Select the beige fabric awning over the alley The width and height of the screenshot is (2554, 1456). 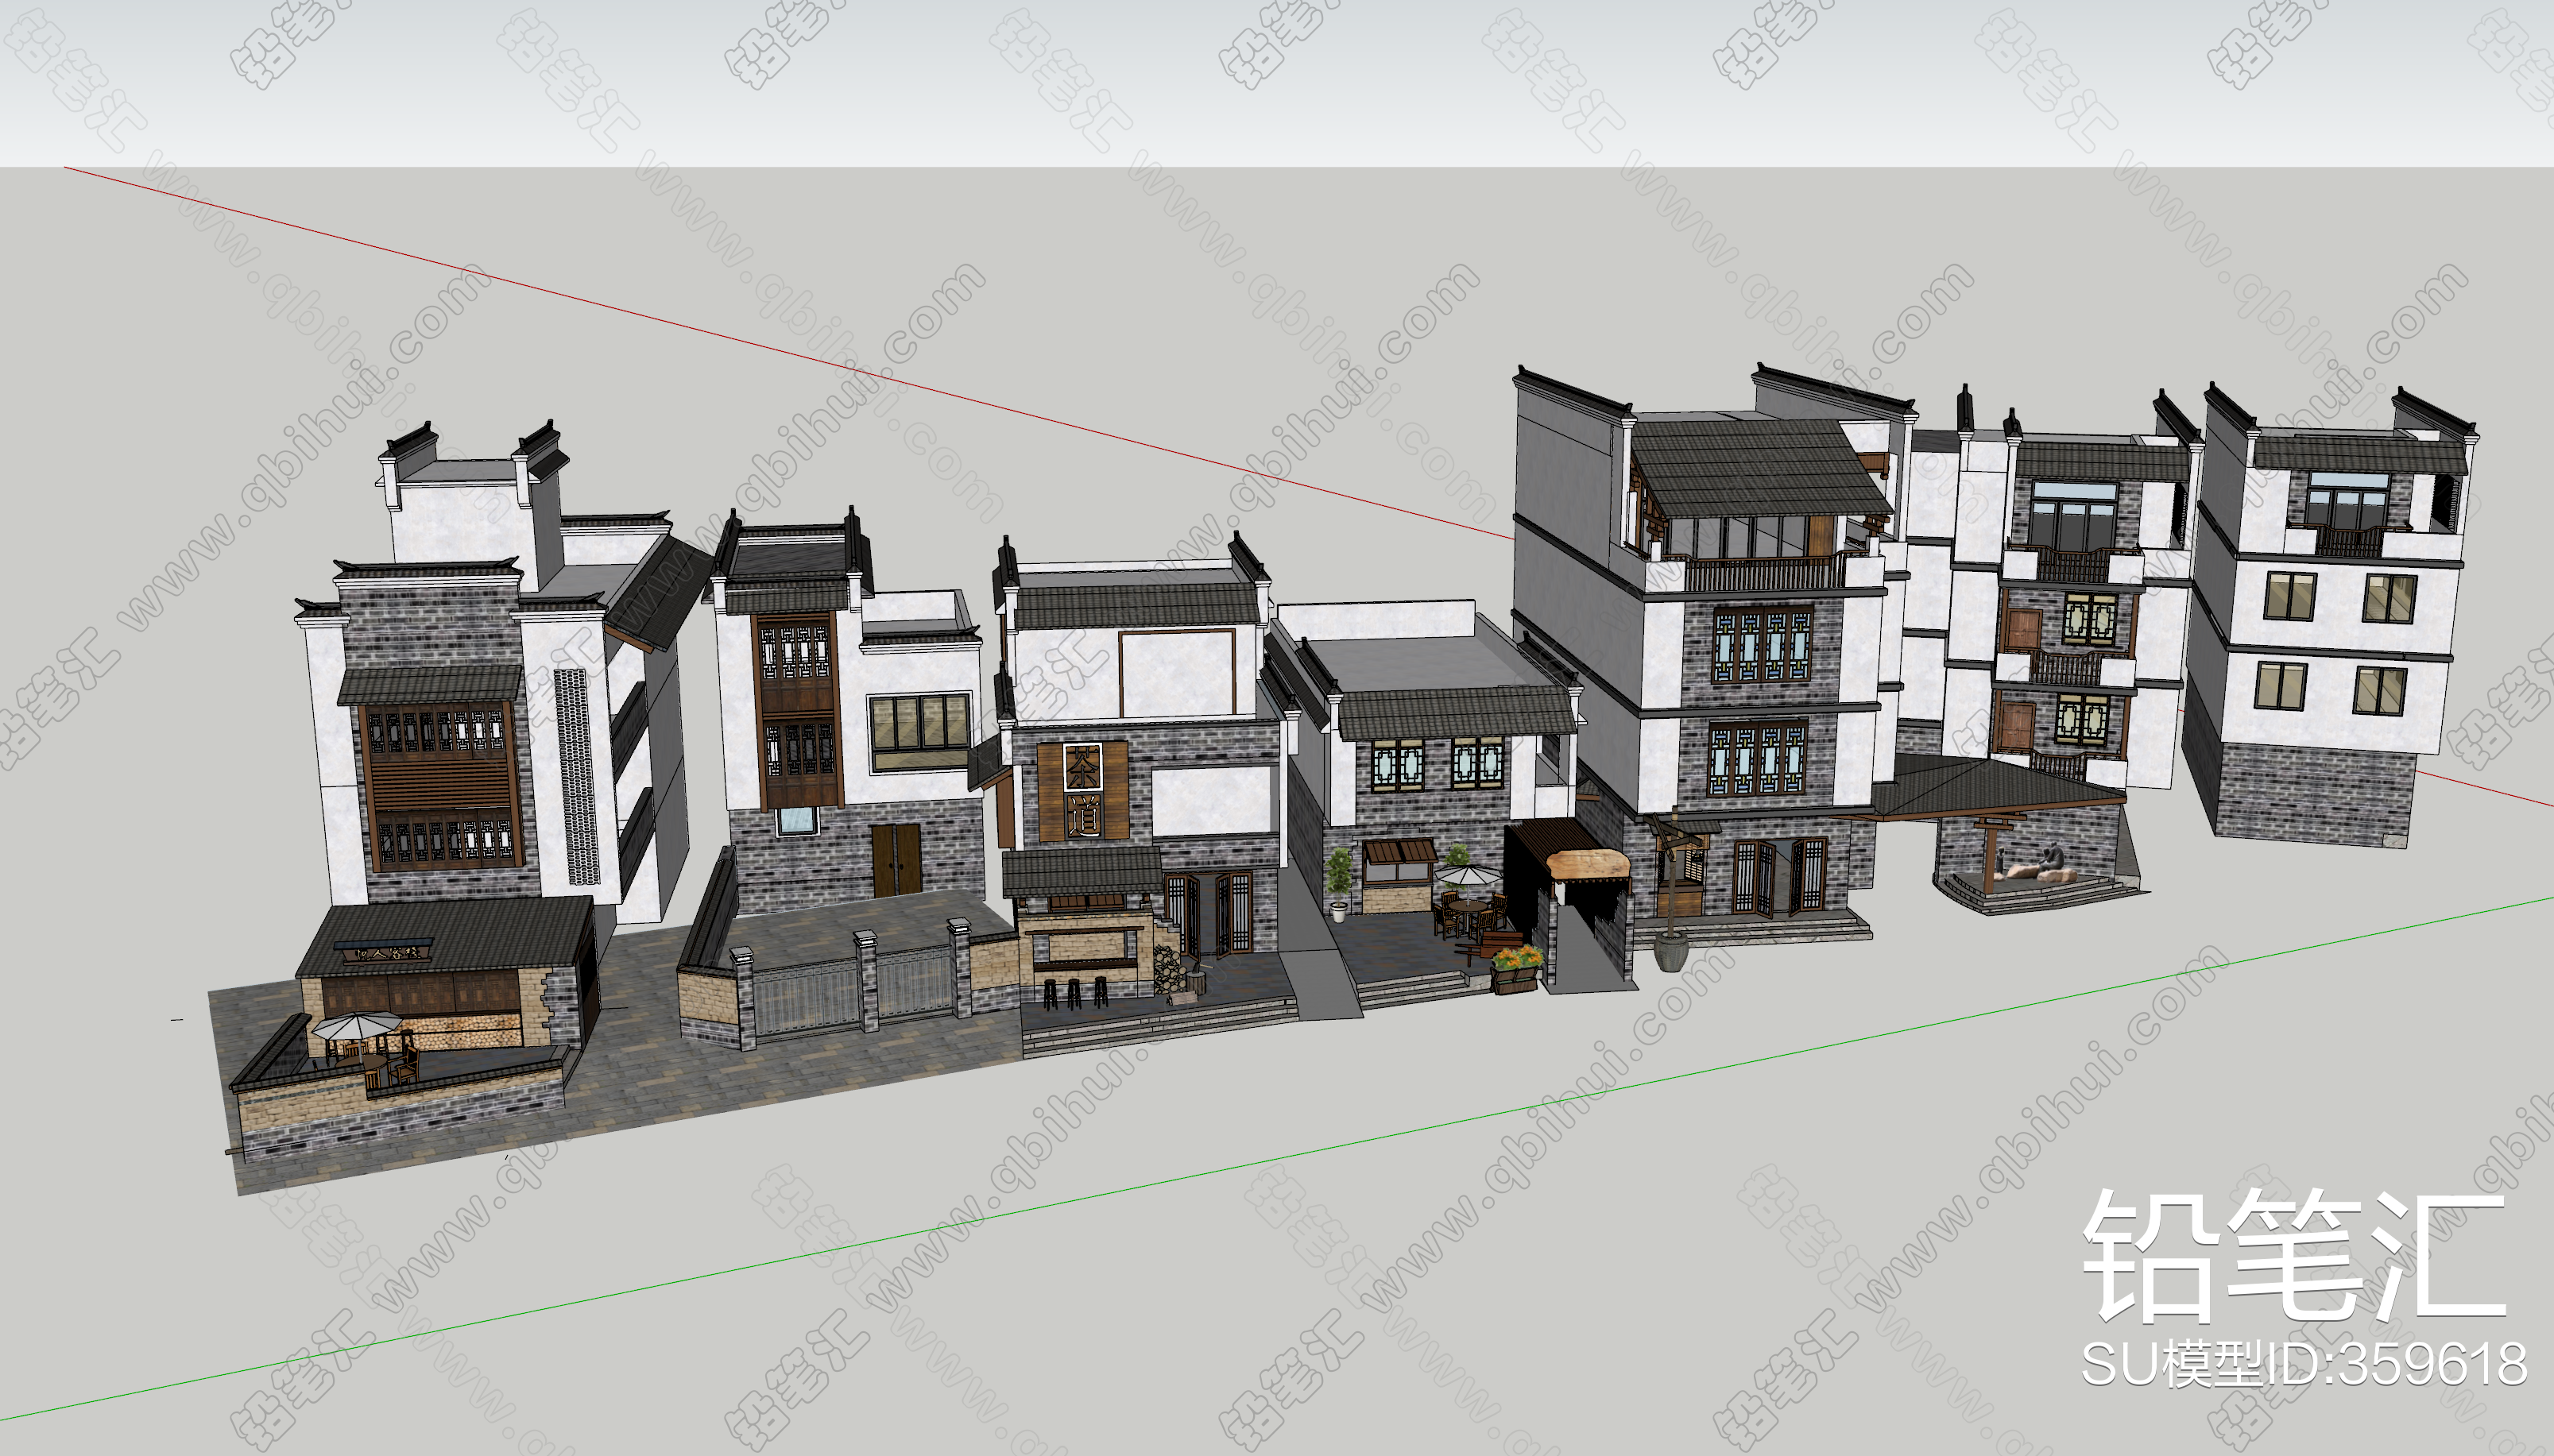point(1587,865)
